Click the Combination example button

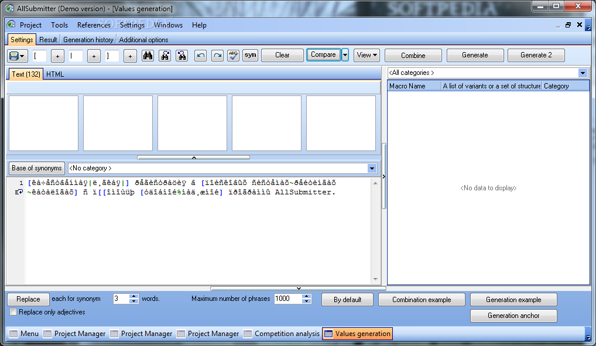(x=422, y=300)
